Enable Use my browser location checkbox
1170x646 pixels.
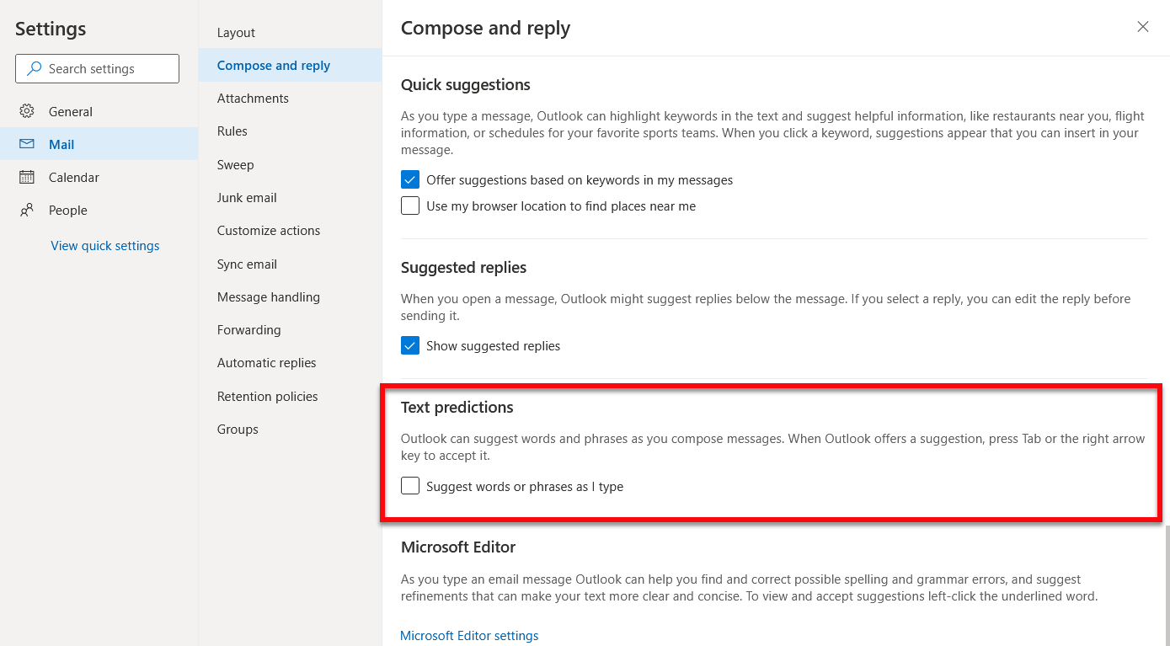(x=410, y=206)
